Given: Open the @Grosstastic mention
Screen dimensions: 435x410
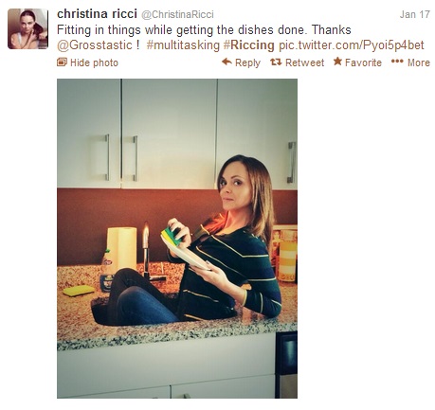Looking at the screenshot, I should tap(95, 45).
